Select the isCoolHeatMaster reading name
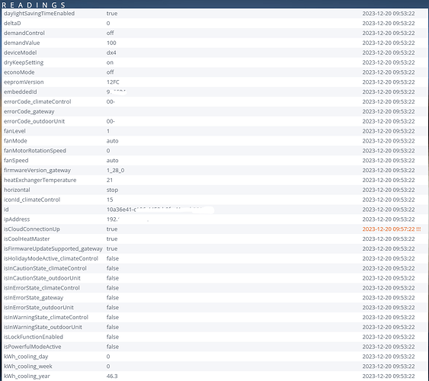This screenshot has width=429, height=381. pos(27,239)
